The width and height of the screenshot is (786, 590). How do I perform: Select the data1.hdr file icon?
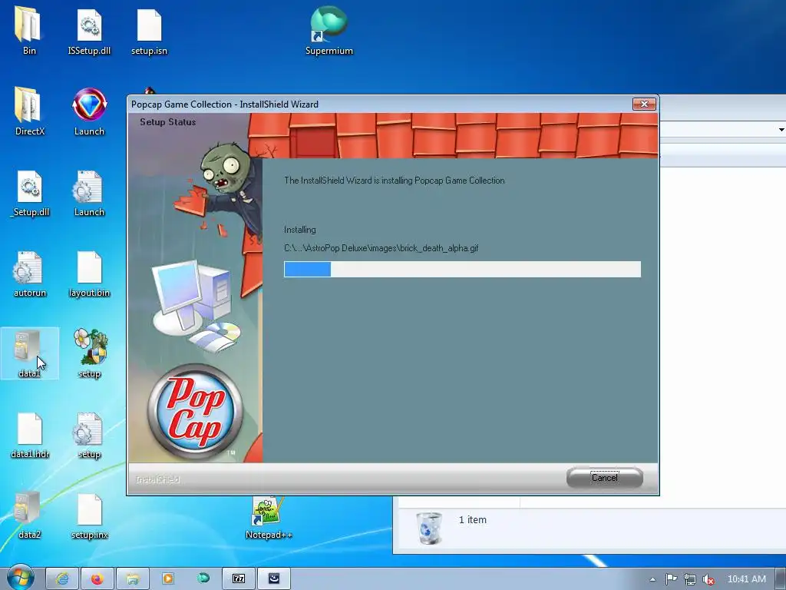pyautogui.click(x=30, y=435)
